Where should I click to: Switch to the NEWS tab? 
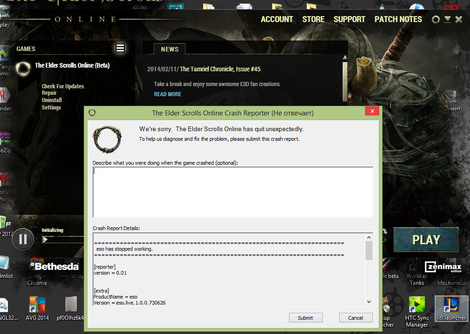coord(170,49)
